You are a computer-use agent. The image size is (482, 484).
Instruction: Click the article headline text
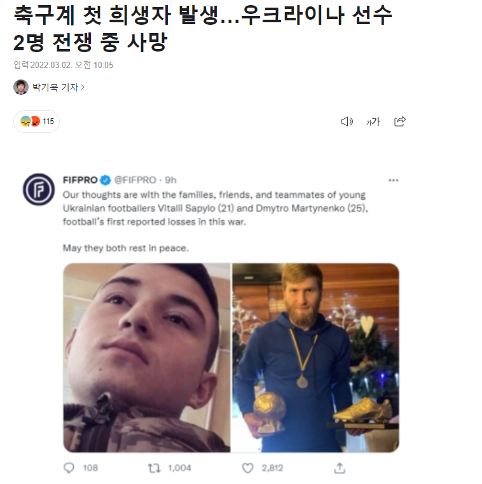point(202,28)
